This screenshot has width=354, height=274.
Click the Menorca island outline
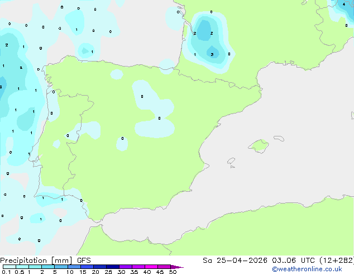point(279,138)
